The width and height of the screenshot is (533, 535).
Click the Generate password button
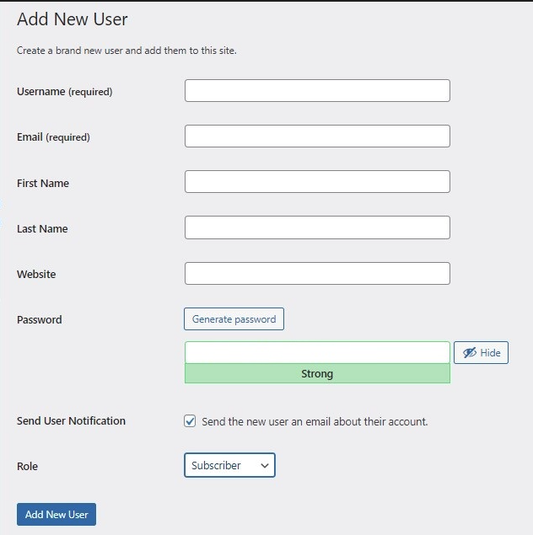click(234, 319)
